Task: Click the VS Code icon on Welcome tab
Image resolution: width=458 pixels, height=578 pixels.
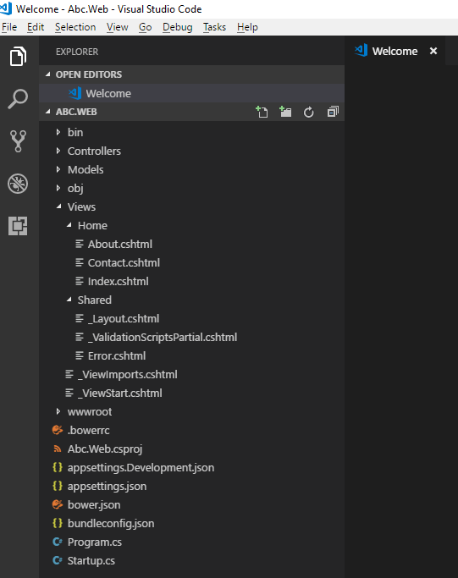Action: pos(361,51)
